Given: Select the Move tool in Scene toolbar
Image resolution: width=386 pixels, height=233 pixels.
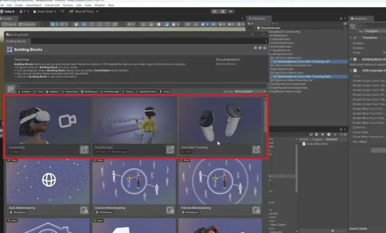Looking at the screenshot, I should tap(84, 24).
